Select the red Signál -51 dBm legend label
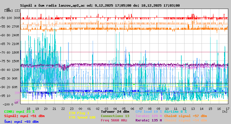231x124 pixels. point(24,116)
